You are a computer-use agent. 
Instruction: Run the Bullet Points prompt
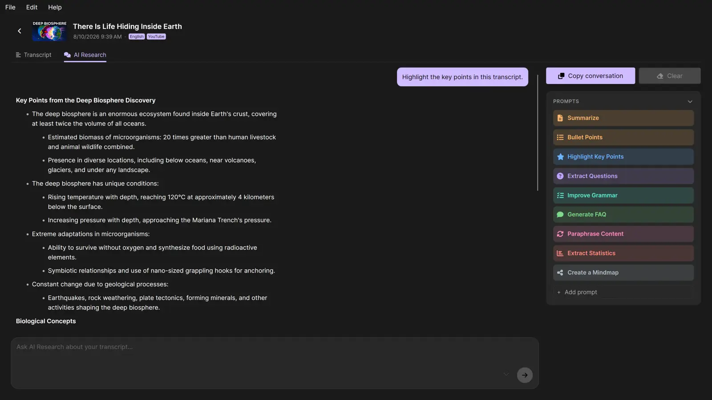click(x=623, y=137)
